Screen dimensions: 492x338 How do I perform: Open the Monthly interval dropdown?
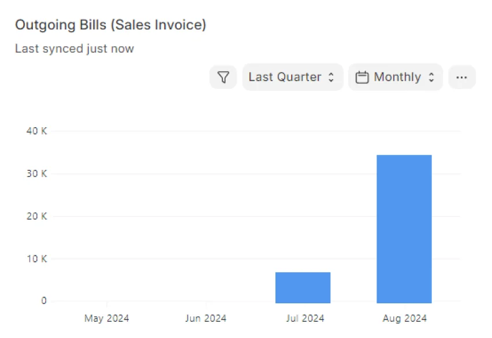coord(396,77)
